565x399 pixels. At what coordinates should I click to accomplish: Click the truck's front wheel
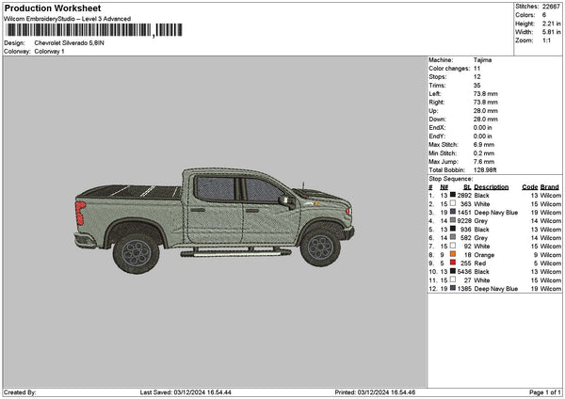click(x=319, y=247)
